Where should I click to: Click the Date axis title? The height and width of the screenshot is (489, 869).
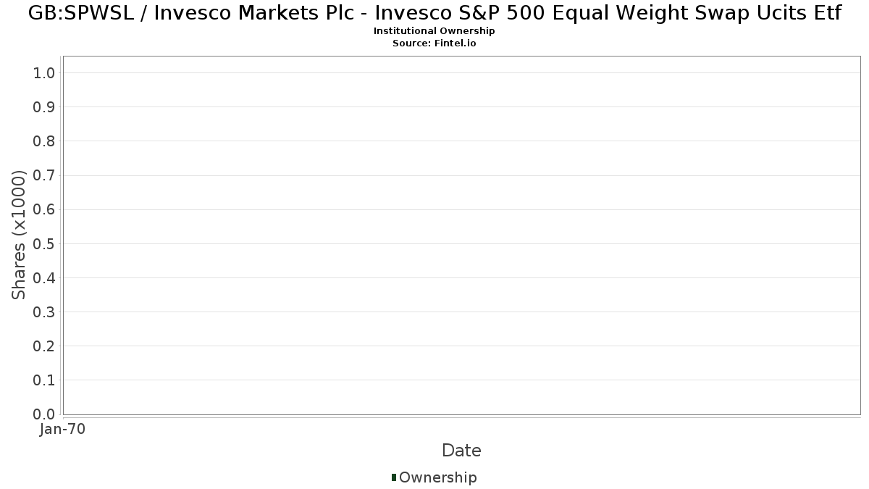point(461,451)
